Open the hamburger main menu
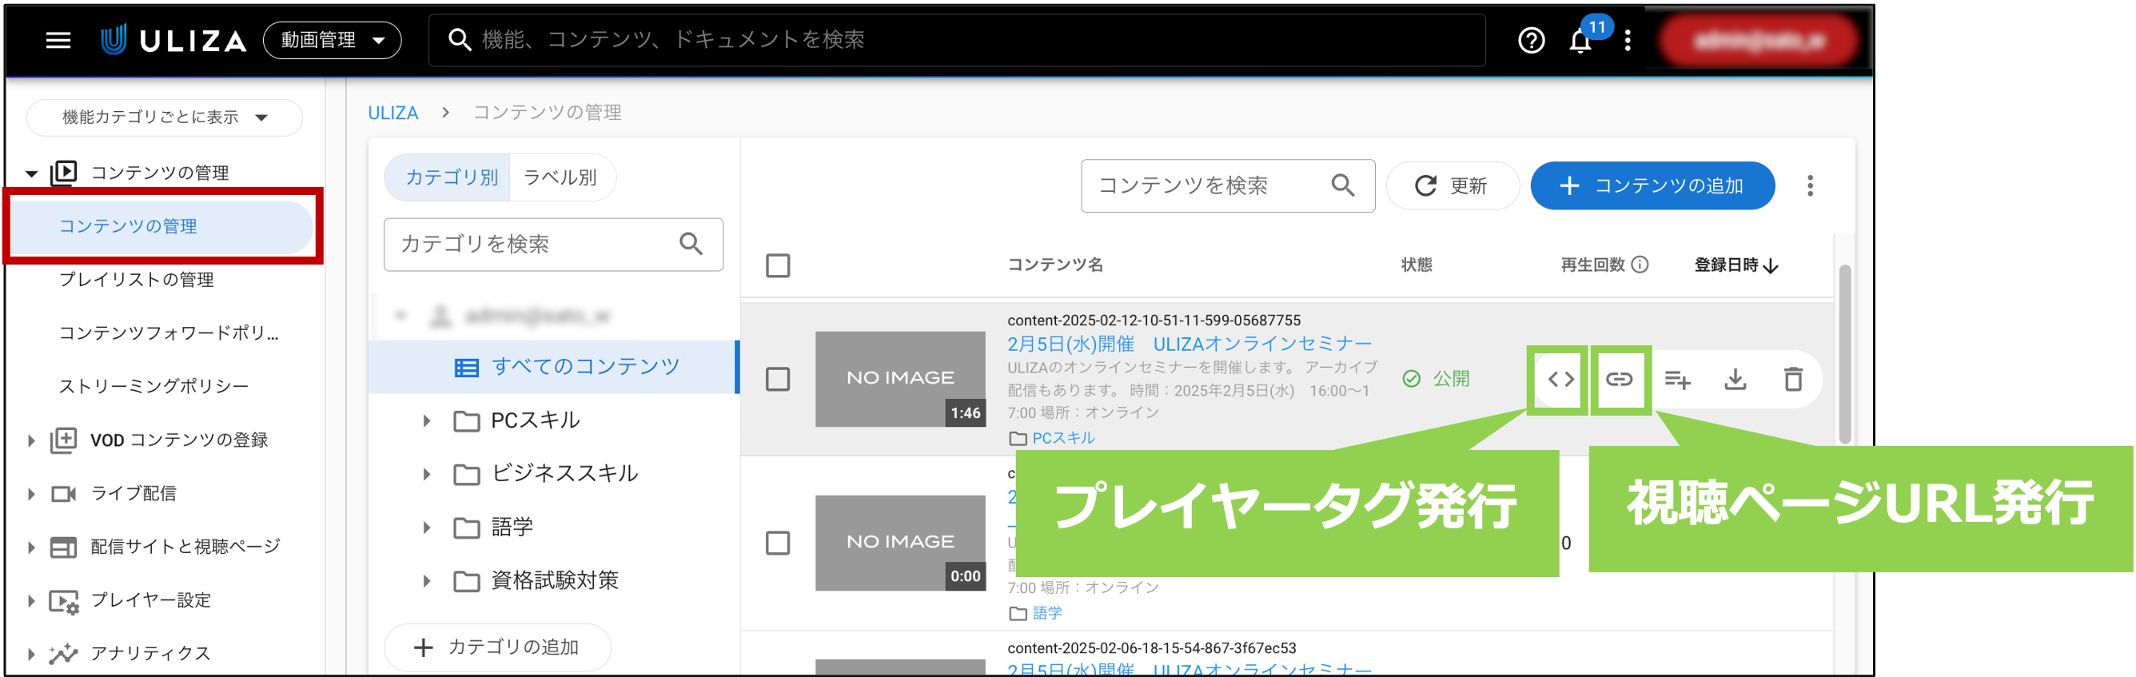The height and width of the screenshot is (677, 2136). pos(58,40)
